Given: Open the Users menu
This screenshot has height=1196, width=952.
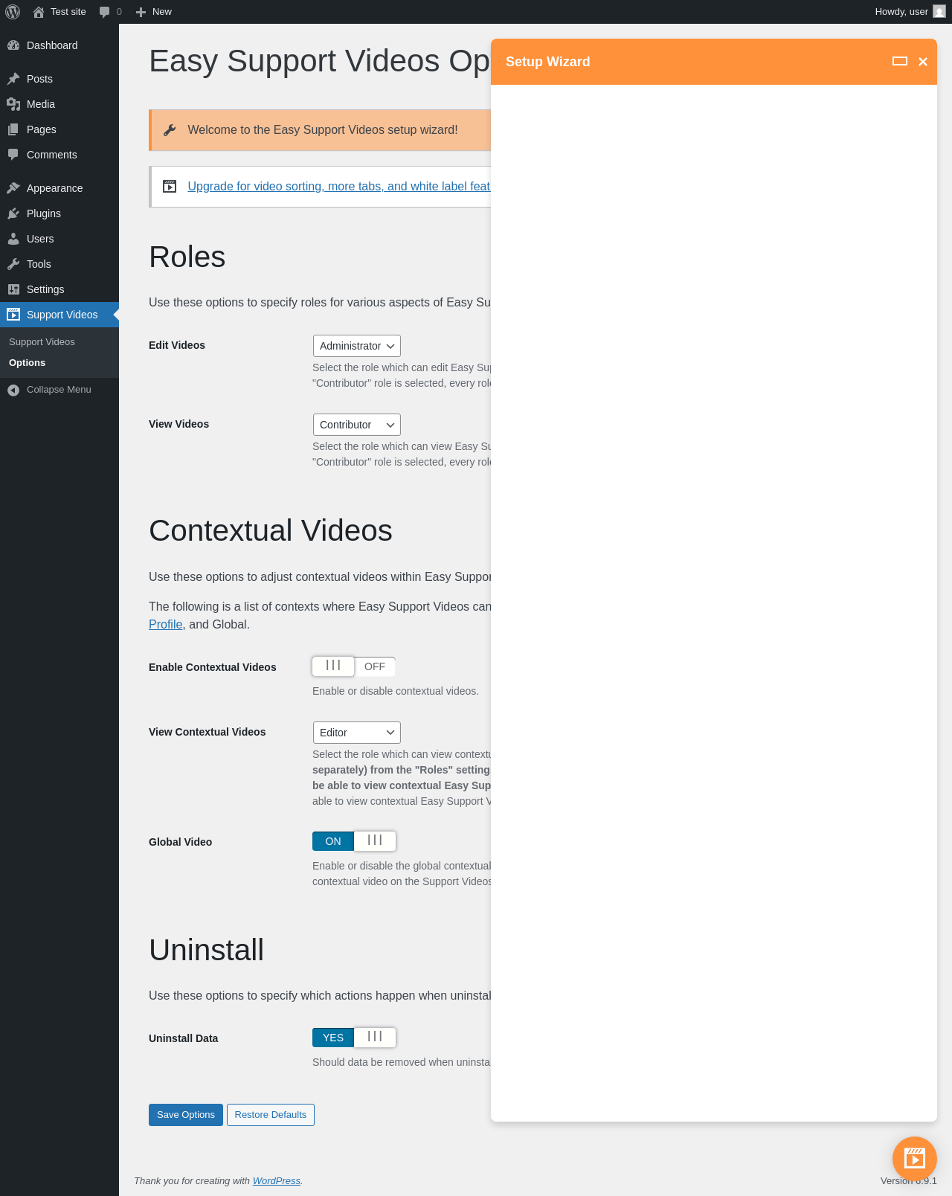Looking at the screenshot, I should pos(59,239).
